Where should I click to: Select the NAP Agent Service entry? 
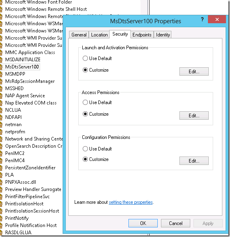[25, 96]
